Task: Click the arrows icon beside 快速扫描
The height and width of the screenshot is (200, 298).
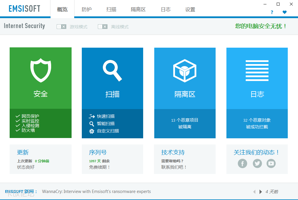Action: pos(92,116)
